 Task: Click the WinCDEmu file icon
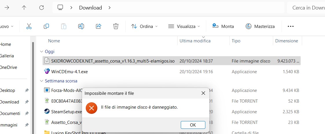click(x=47, y=71)
